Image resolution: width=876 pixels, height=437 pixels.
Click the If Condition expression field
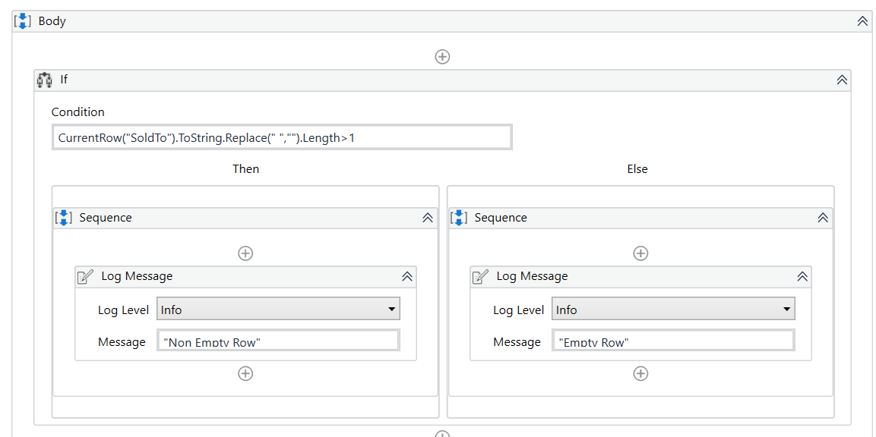click(x=282, y=137)
